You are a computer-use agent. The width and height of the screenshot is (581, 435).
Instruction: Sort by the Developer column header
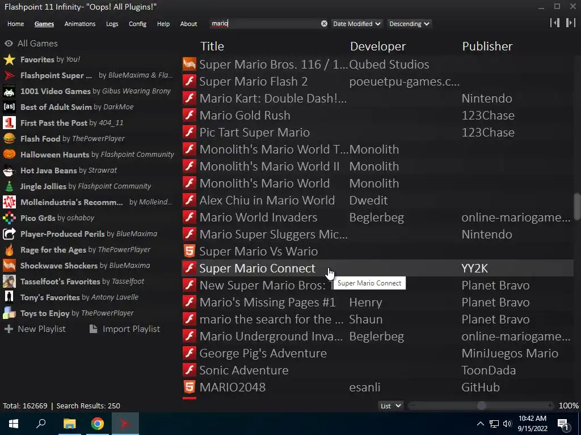pyautogui.click(x=378, y=46)
